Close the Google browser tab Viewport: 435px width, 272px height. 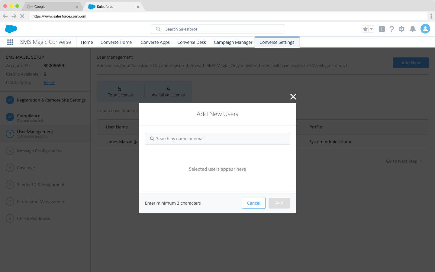click(77, 7)
